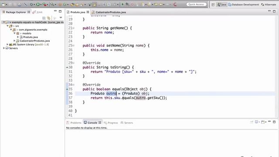Open the CadastradorProdutos.java editor tab
This screenshot has height=157, width=279.
pos(109,12)
